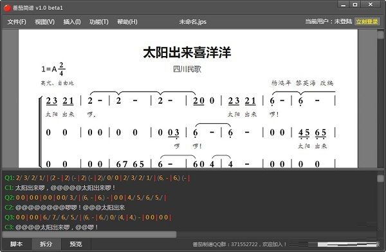Maximize the 番茄简谱 window
The width and height of the screenshot is (386, 252).
(x=355, y=5)
